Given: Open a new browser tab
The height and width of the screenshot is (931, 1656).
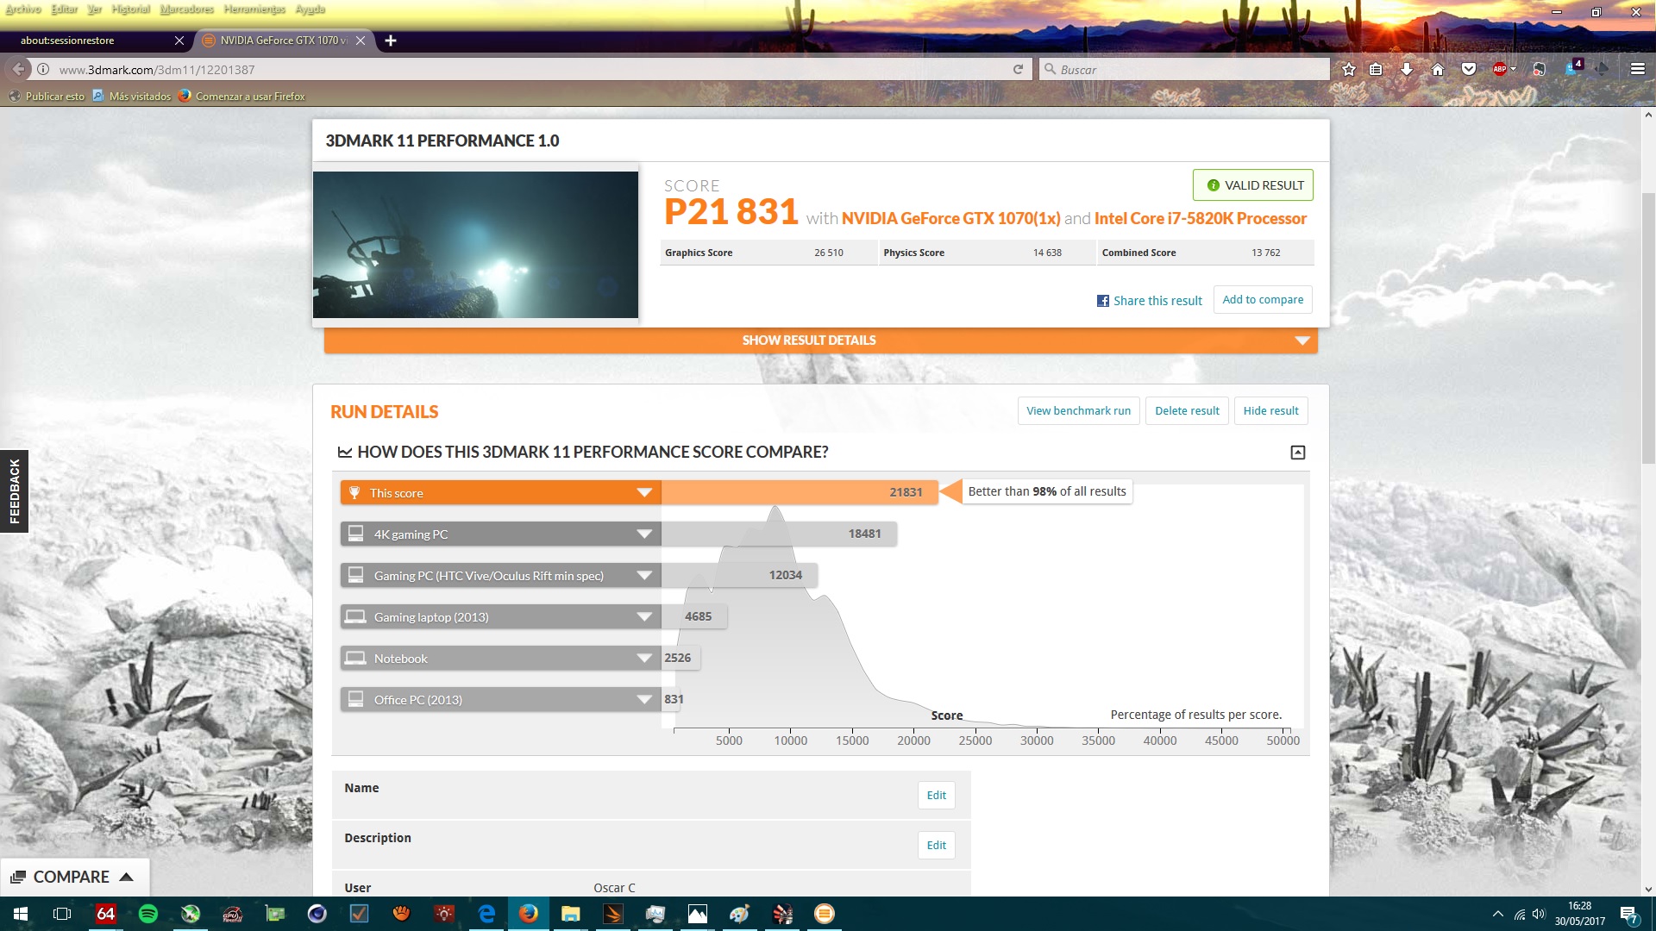Looking at the screenshot, I should 391,41.
